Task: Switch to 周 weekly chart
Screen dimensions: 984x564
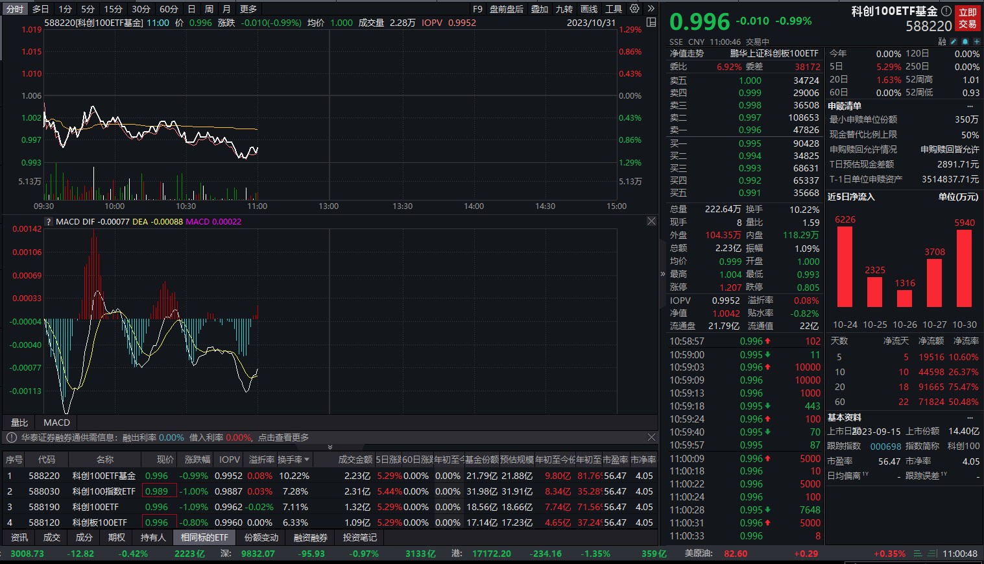Action: 209,8
